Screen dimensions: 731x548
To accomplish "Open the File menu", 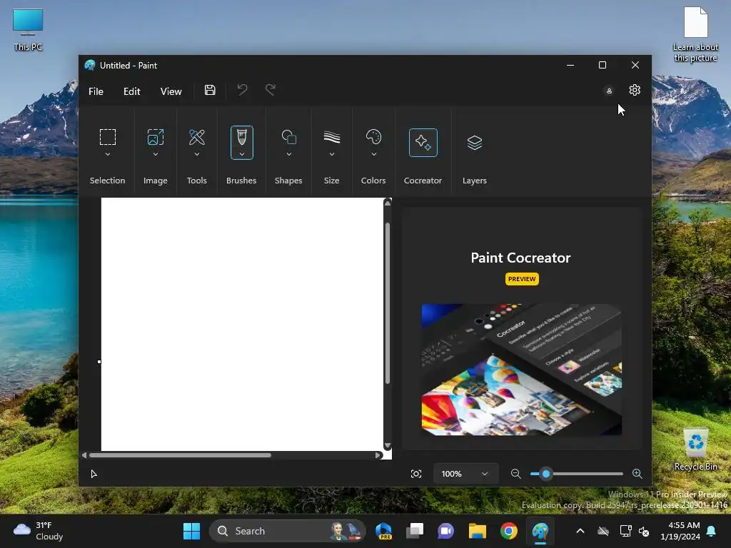I will pos(96,91).
